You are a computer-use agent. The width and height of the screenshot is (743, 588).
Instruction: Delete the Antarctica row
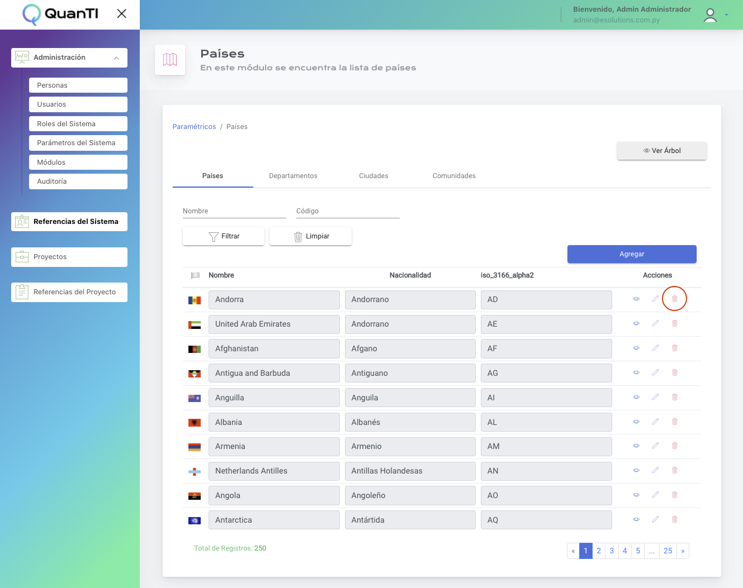coord(675,520)
